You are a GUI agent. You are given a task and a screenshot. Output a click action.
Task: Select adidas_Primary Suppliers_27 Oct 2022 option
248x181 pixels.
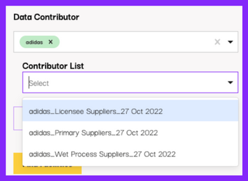point(93,133)
